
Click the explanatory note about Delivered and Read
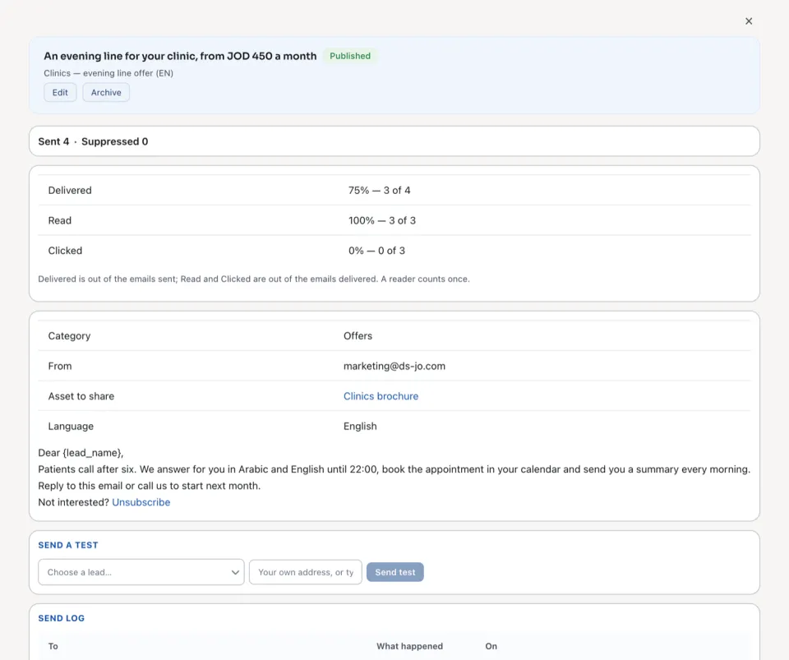(254, 279)
